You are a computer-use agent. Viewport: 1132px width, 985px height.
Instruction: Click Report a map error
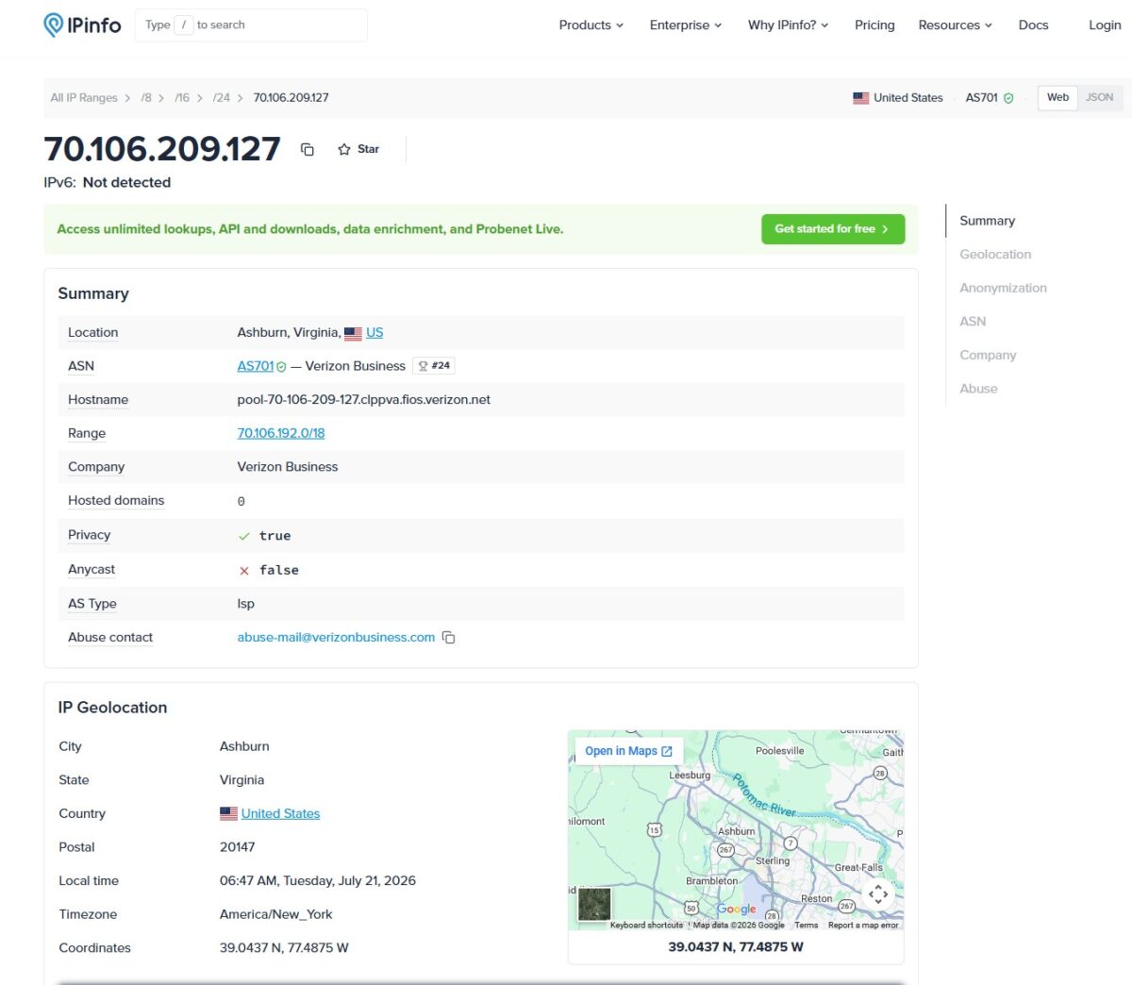(x=863, y=926)
